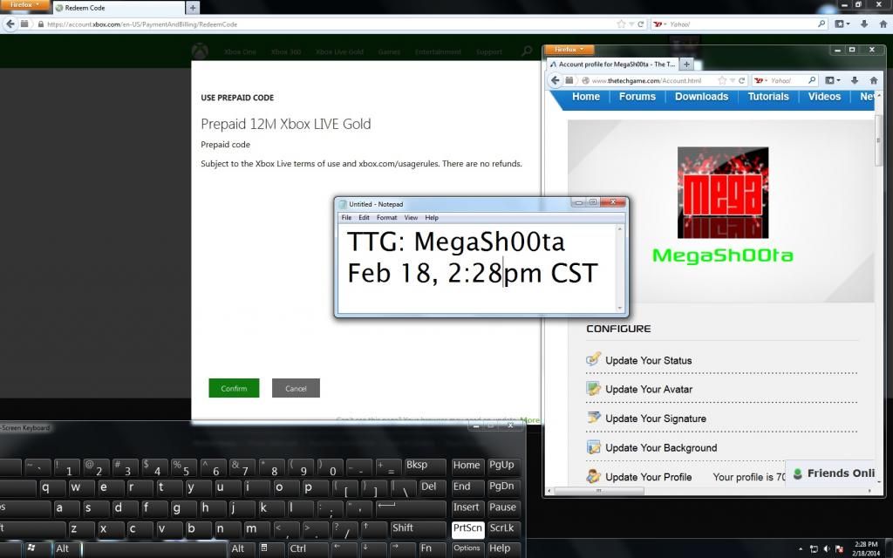893x558 pixels.
Task: Toggle the right Shift key on On-Screen Keyboard
Action: click(x=402, y=527)
